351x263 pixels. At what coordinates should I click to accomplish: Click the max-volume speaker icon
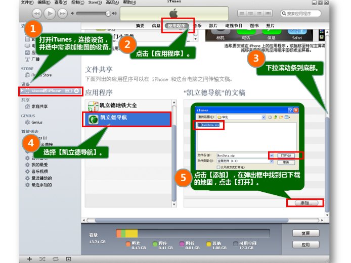114,14
